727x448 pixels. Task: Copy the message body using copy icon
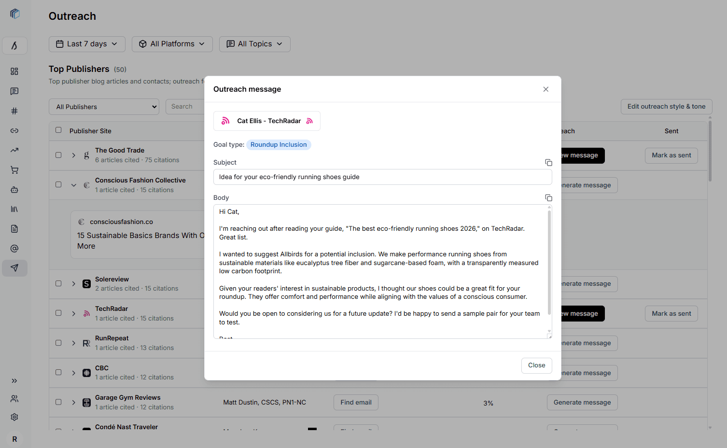click(x=548, y=197)
